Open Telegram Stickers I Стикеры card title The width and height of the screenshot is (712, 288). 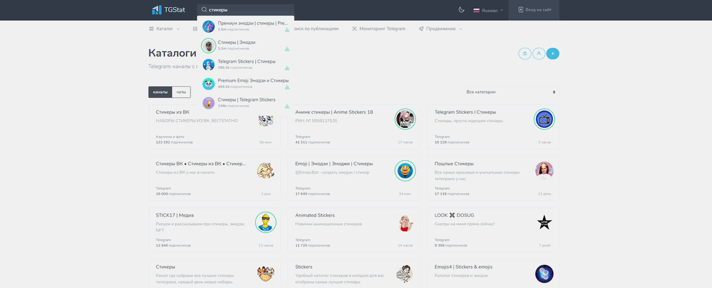click(x=465, y=112)
